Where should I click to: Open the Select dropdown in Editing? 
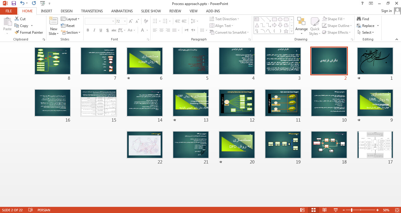tap(366, 33)
